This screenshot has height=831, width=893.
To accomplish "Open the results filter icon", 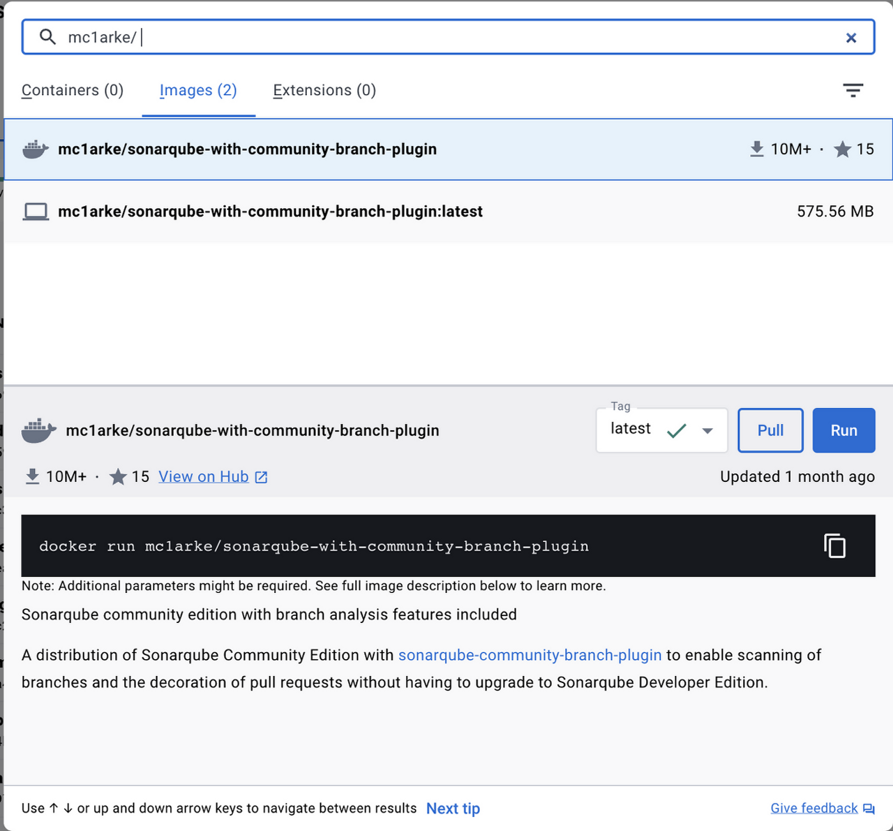I will coord(853,90).
